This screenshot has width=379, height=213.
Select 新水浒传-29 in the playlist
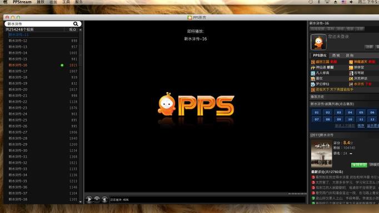pos(43,144)
